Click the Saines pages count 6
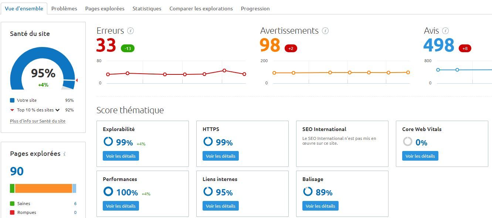 tap(75, 204)
